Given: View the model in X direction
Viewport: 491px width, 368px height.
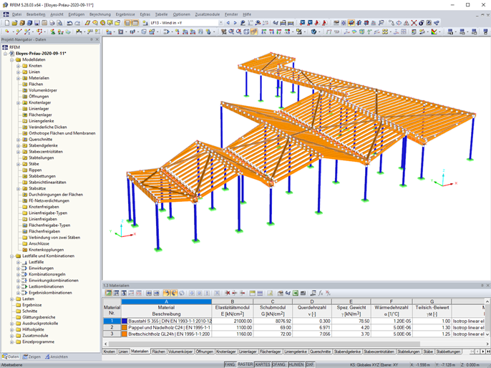Looking at the screenshot, I should (264, 32).
